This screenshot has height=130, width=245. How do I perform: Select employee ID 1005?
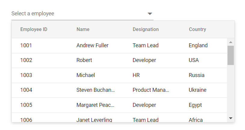click(26, 105)
